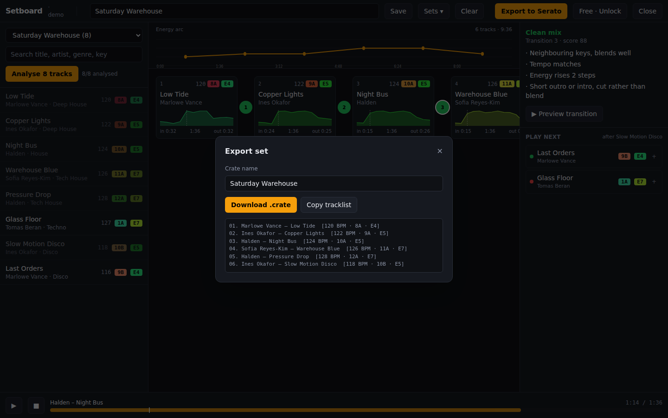Open Free · Unlock option

pyautogui.click(x=600, y=11)
